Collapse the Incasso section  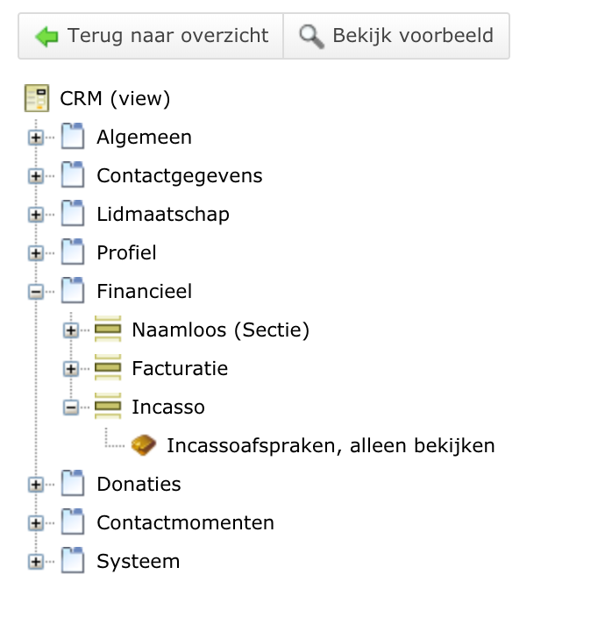click(71, 408)
